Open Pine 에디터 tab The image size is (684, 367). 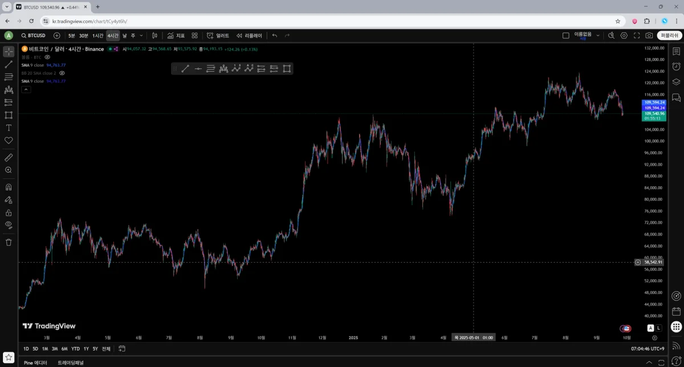click(x=35, y=362)
